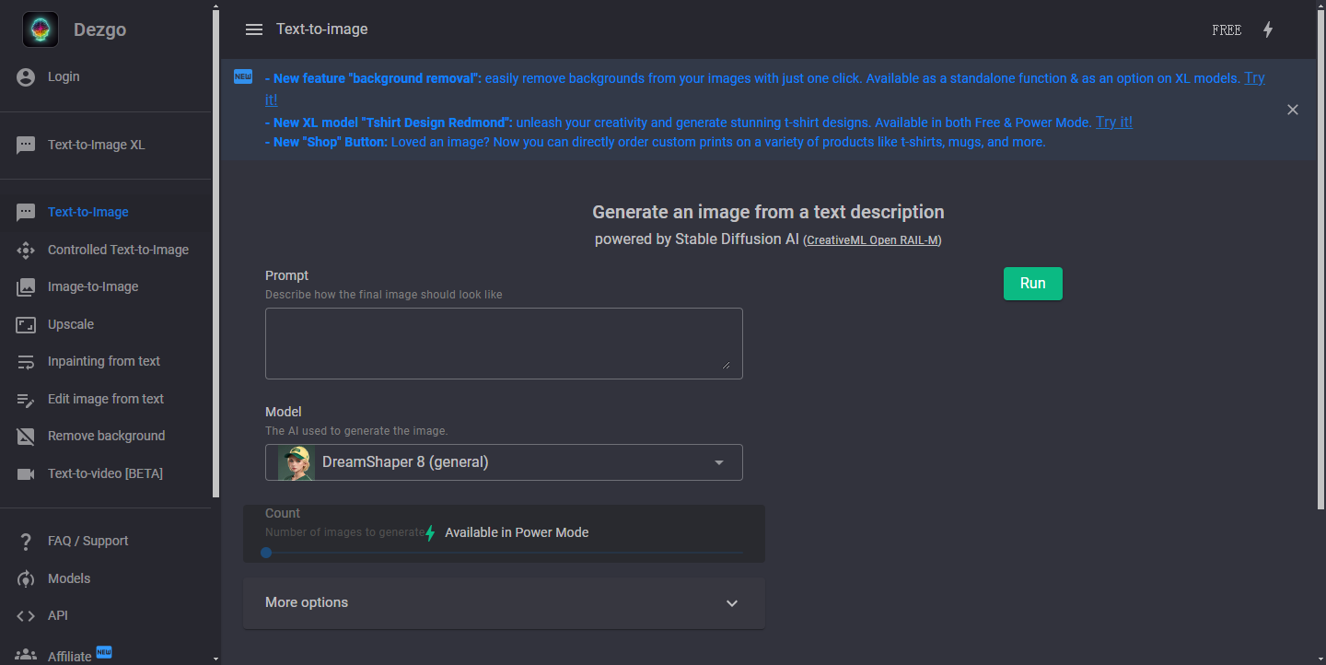Click the Affiliate people icon

point(26,655)
